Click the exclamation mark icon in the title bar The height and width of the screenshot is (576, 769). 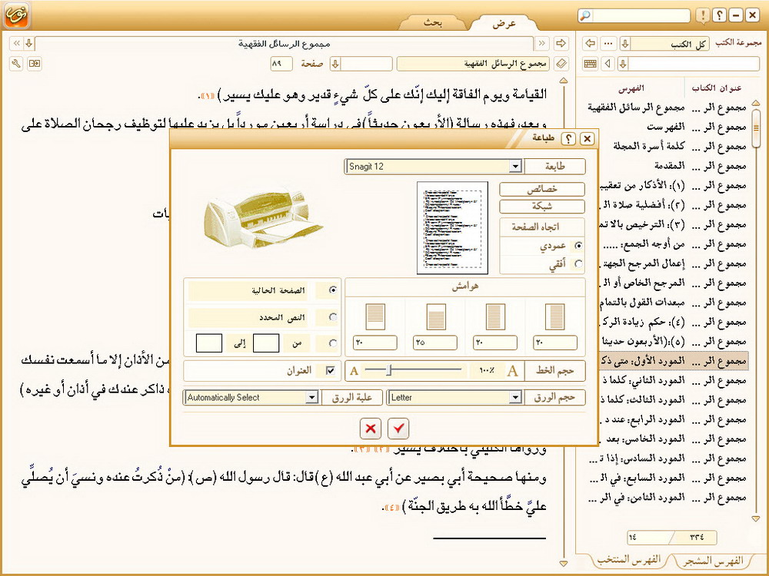(702, 15)
